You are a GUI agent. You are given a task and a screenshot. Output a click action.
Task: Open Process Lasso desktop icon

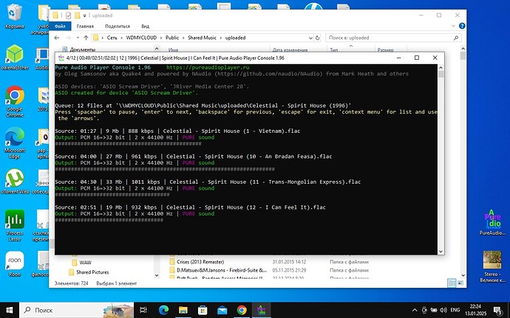(x=15, y=225)
